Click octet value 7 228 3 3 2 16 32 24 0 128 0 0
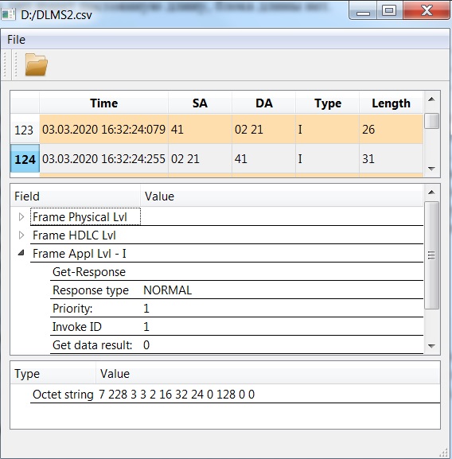Screen dimensions: 452x459 (x=177, y=395)
